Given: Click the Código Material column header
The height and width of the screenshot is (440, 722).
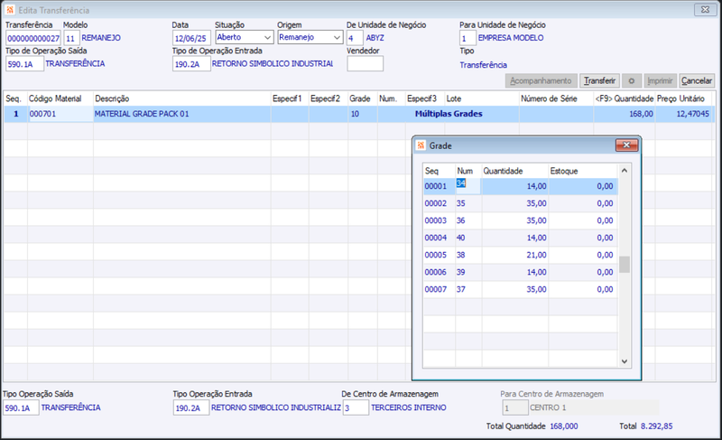Looking at the screenshot, I should [60, 98].
